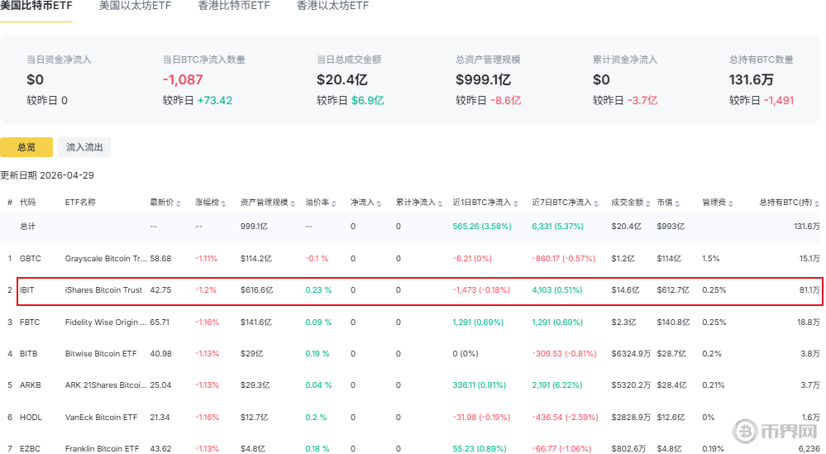Open the FBTC ticker code
Image resolution: width=826 pixels, height=454 pixels.
(x=30, y=322)
